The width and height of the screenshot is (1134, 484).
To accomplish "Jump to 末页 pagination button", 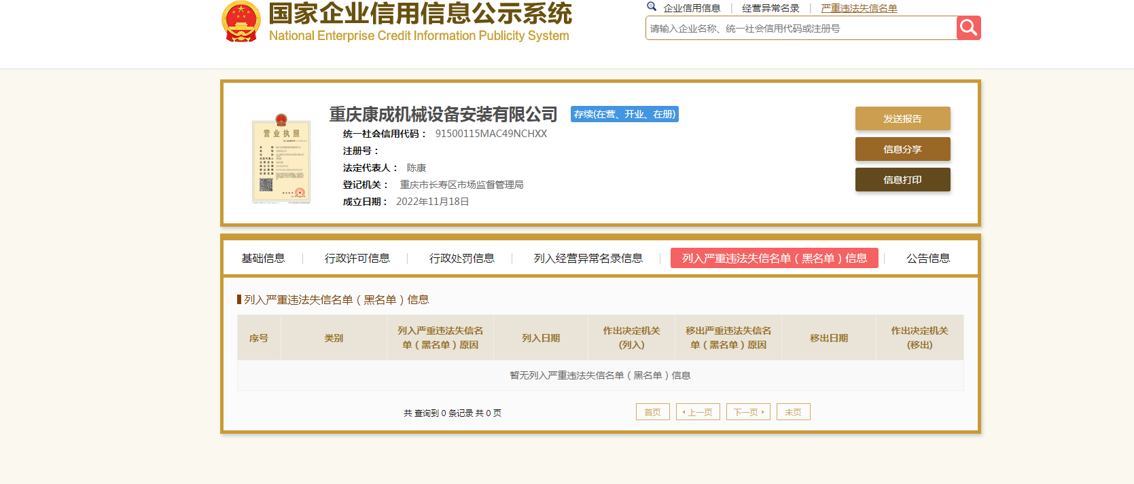I will click(x=793, y=412).
